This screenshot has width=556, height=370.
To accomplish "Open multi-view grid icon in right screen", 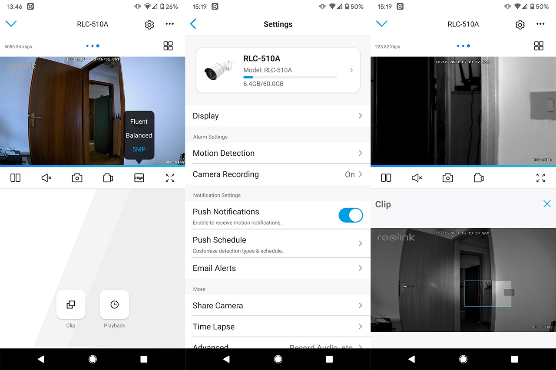I will (539, 46).
